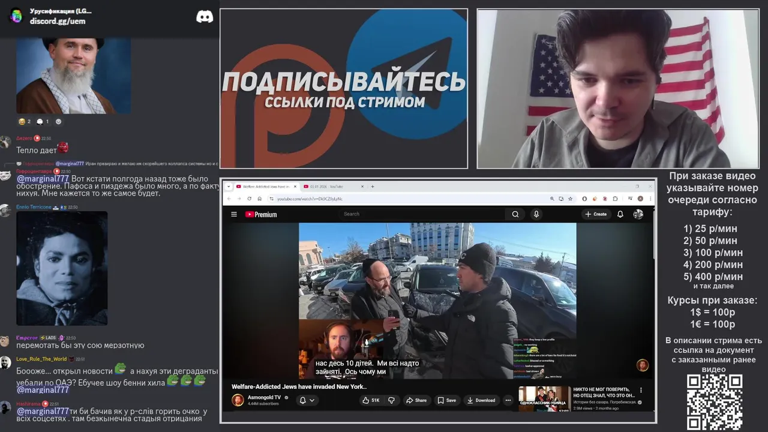The image size is (768, 432).
Task: Bookmark this page with the star icon
Action: 570,199
